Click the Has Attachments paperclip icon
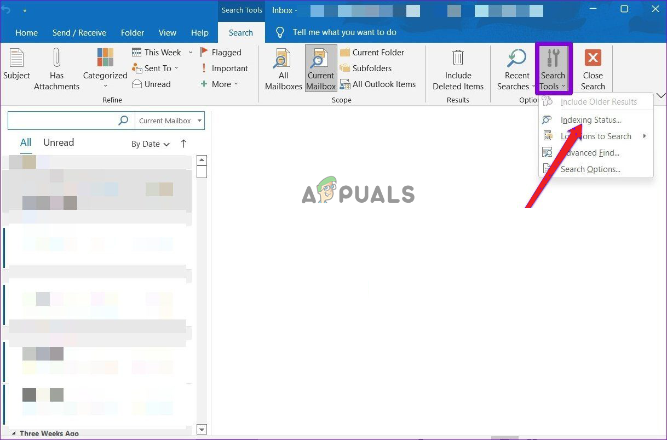 [x=56, y=58]
